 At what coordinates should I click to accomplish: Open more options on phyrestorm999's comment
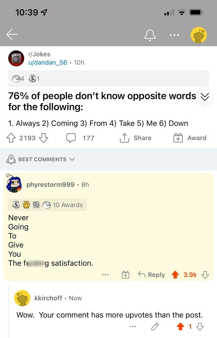click(x=105, y=275)
